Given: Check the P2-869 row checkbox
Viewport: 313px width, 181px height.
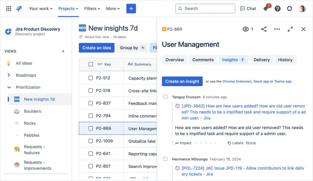Looking at the screenshot, I should (91, 128).
